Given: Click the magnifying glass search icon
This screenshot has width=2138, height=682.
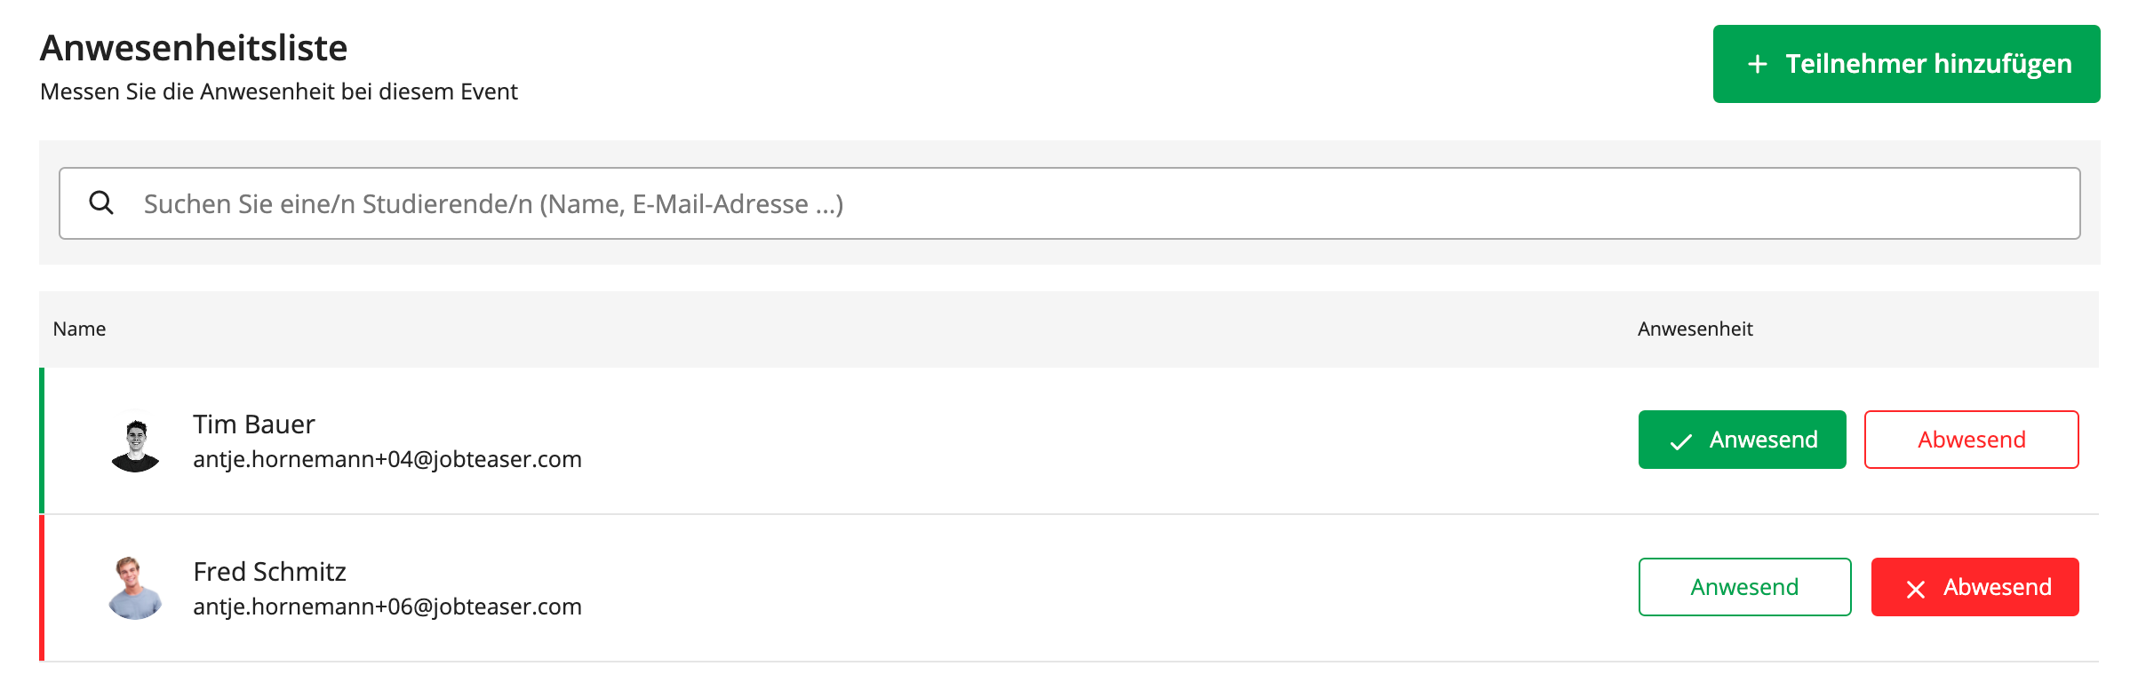Looking at the screenshot, I should tap(101, 202).
